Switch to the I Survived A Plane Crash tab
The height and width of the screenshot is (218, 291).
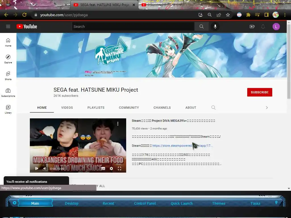point(171,5)
